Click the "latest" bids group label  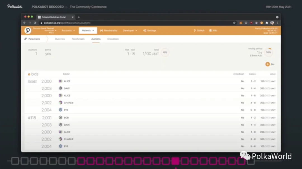coord(32,81)
